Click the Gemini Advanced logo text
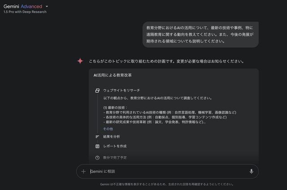 pyautogui.click(x=23, y=6)
